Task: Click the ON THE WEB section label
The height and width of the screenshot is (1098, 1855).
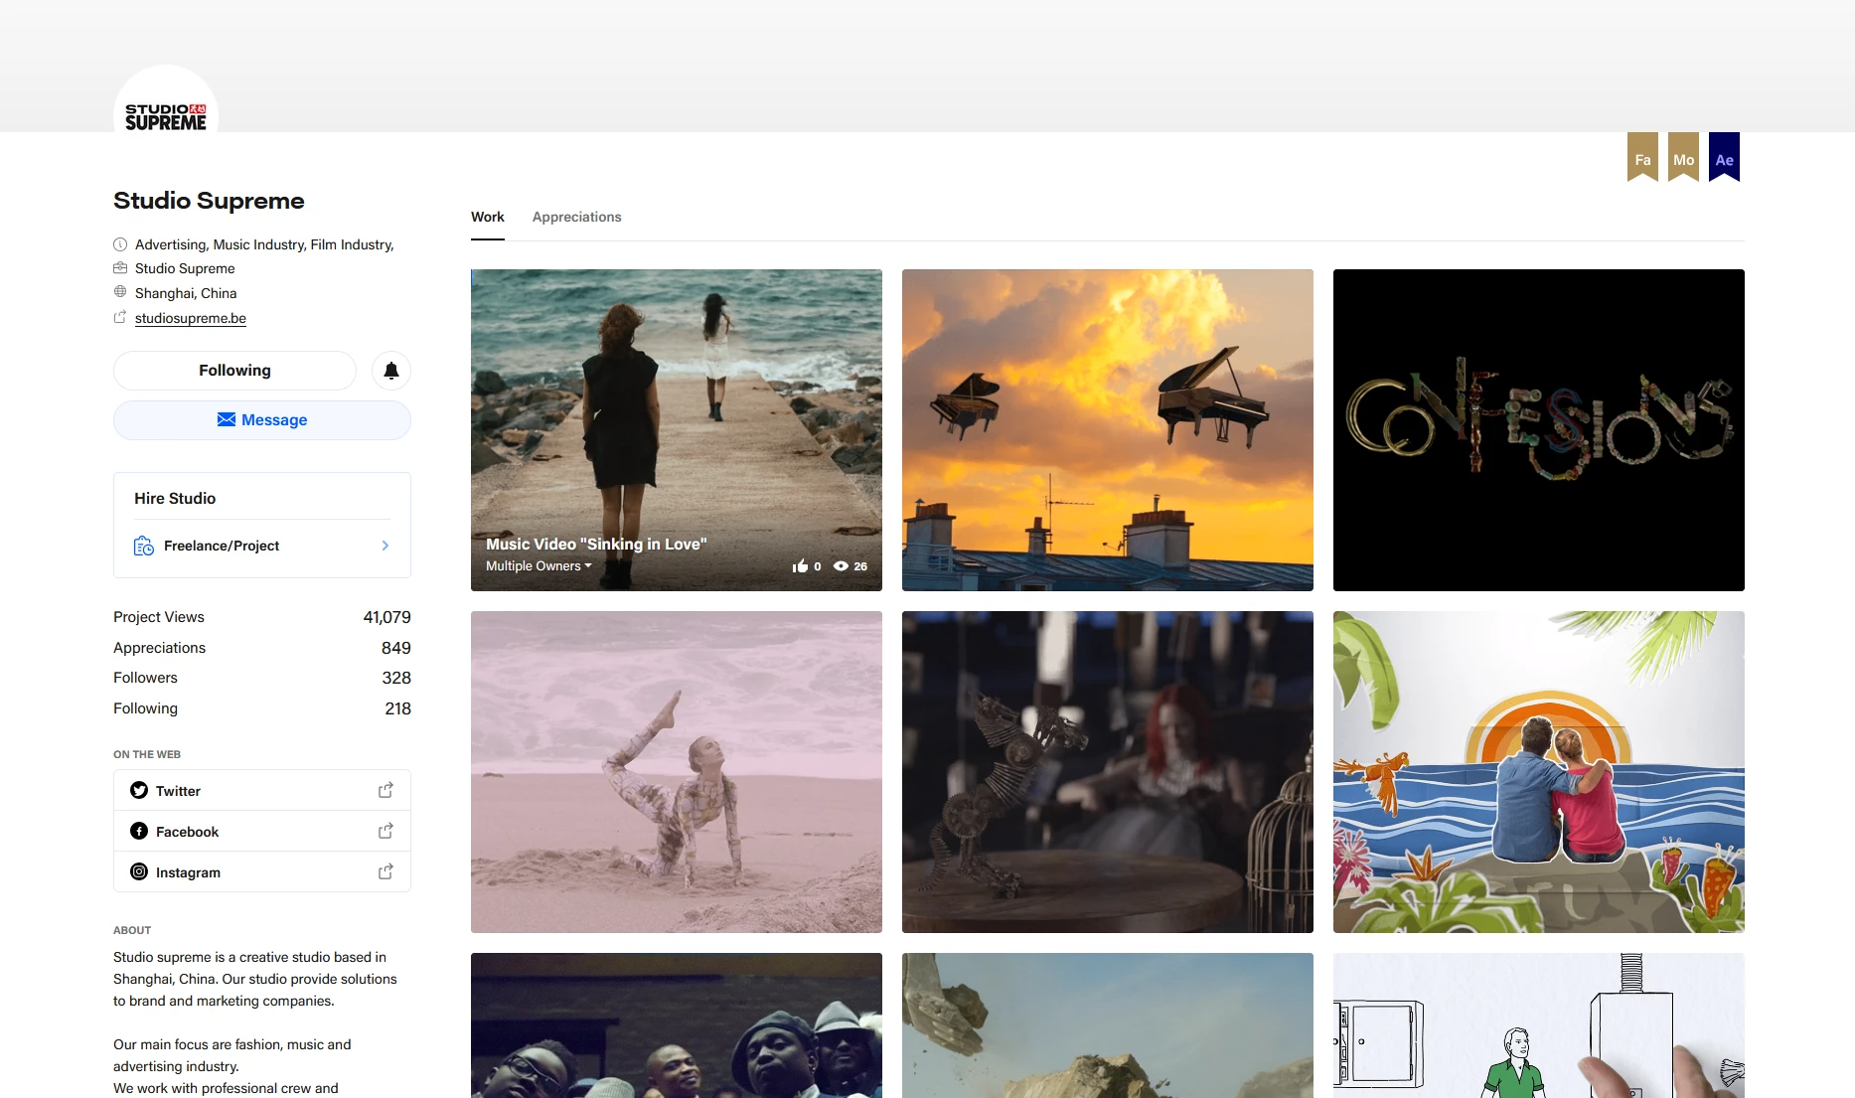Action: pyautogui.click(x=147, y=754)
